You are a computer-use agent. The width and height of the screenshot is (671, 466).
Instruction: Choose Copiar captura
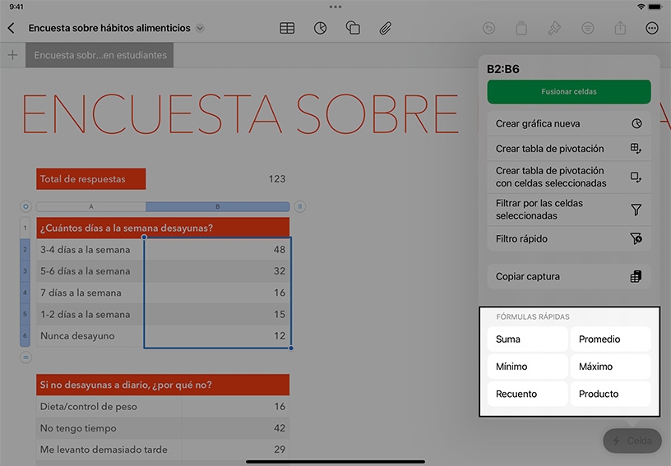(x=569, y=277)
